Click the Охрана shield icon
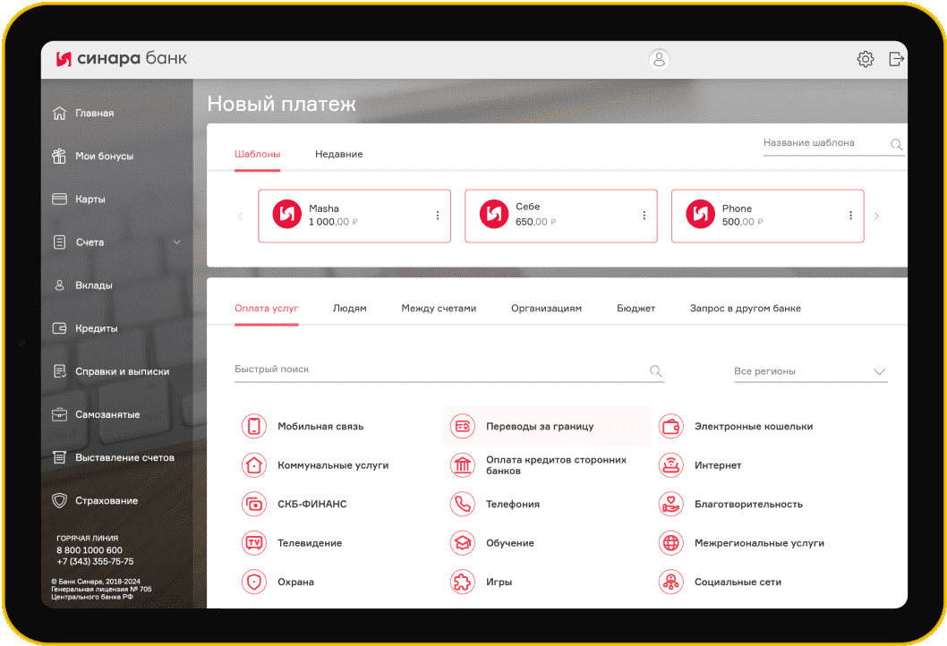The height and width of the screenshot is (646, 947). (x=254, y=582)
